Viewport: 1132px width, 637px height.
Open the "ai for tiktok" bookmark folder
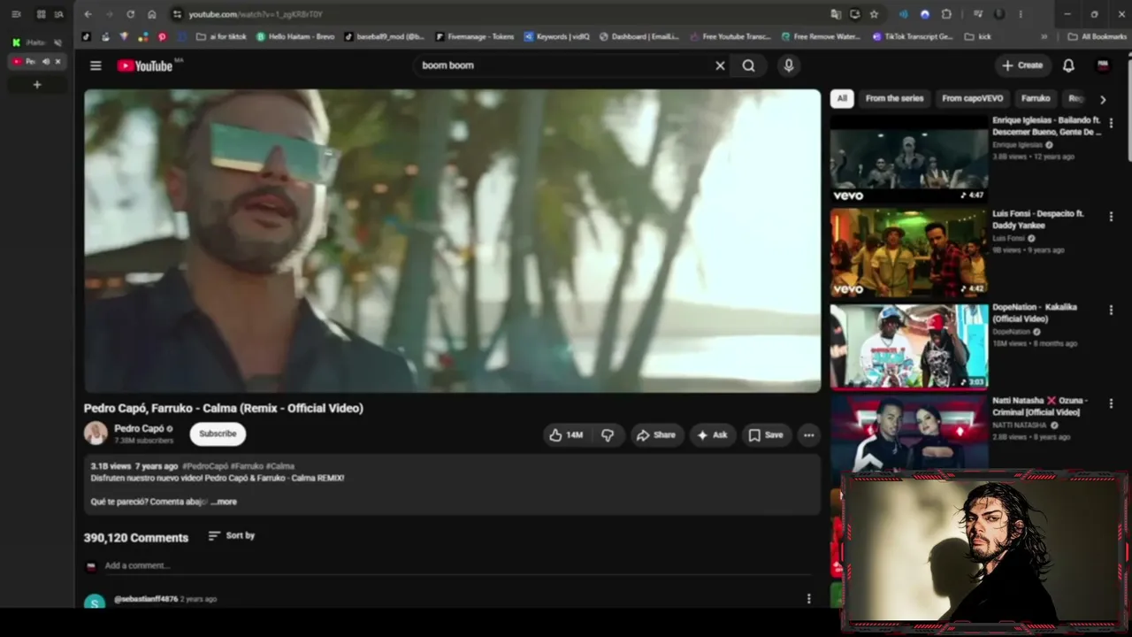click(x=221, y=37)
